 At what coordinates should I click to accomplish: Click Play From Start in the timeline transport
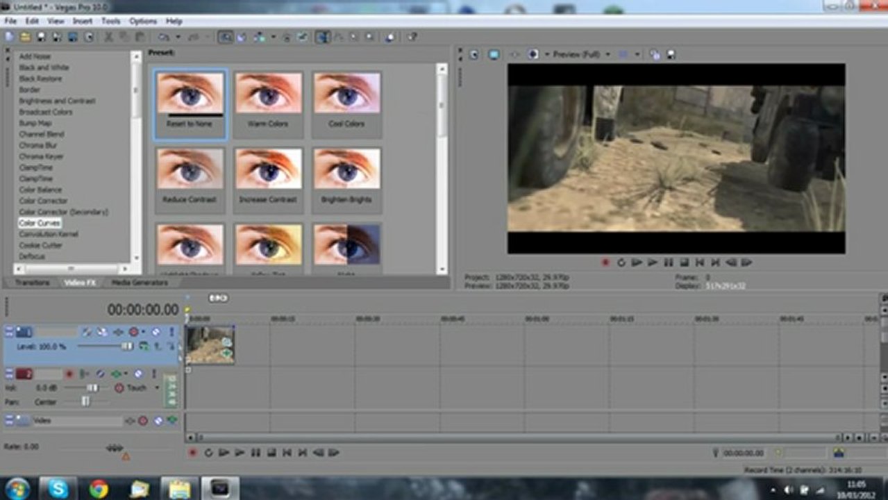224,453
